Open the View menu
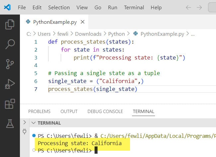 82,7
